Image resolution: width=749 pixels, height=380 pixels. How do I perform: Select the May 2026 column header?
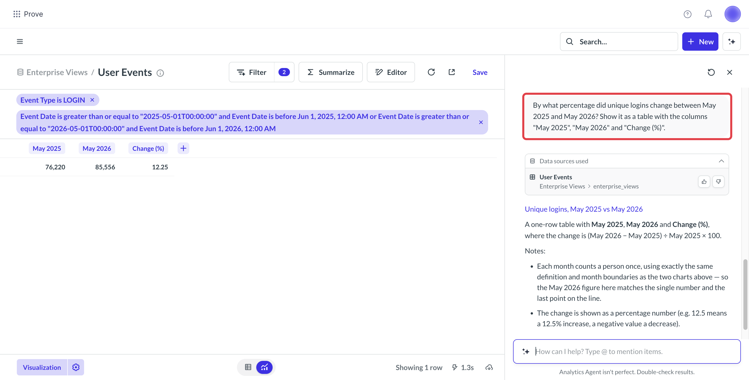pos(97,148)
